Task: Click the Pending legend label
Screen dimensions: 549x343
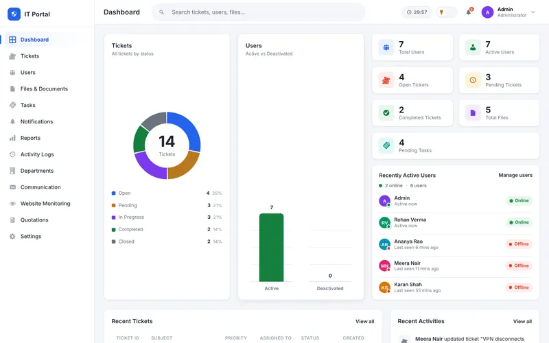Action: pyautogui.click(x=128, y=205)
